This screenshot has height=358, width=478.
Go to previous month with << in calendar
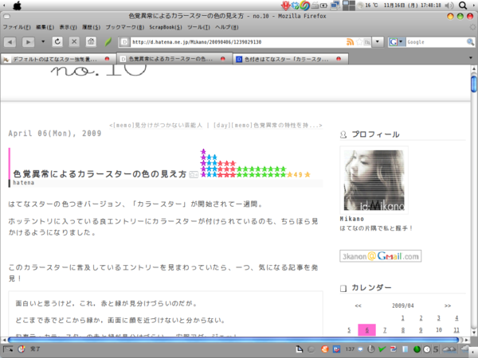(358, 305)
